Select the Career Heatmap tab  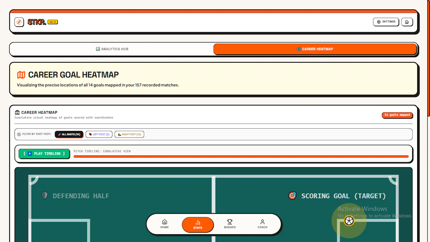click(315, 49)
